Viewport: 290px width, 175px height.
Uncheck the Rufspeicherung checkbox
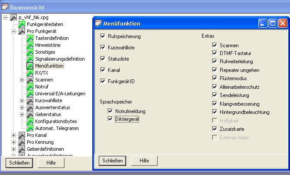[103, 36]
